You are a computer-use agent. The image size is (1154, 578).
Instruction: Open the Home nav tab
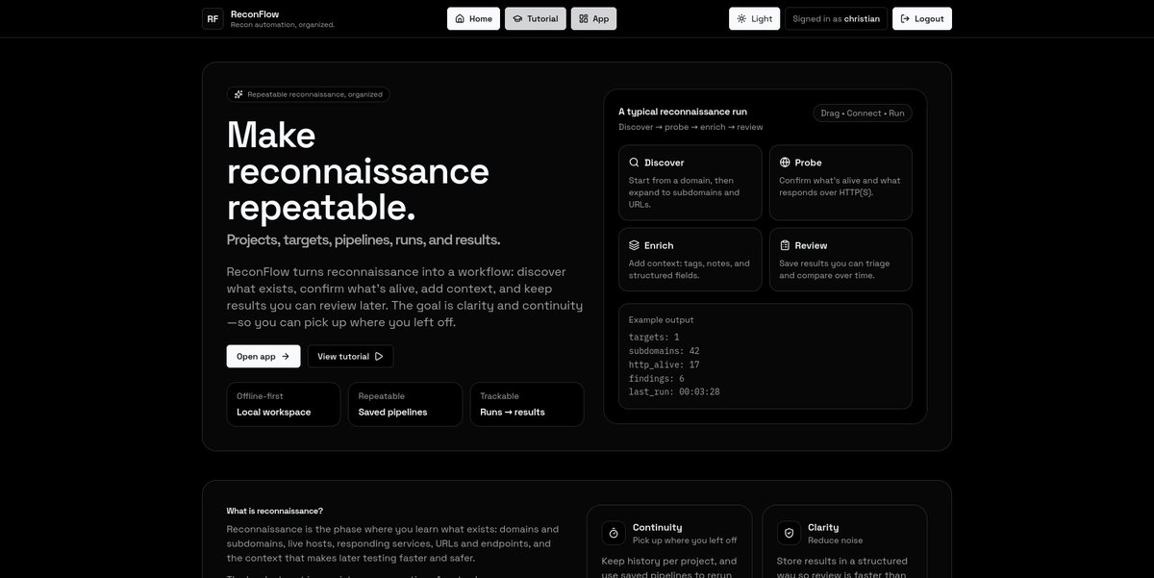pyautogui.click(x=473, y=18)
